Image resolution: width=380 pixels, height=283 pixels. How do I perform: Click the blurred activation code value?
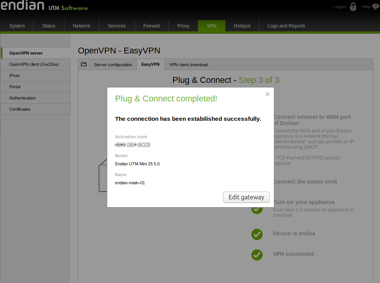(x=132, y=145)
